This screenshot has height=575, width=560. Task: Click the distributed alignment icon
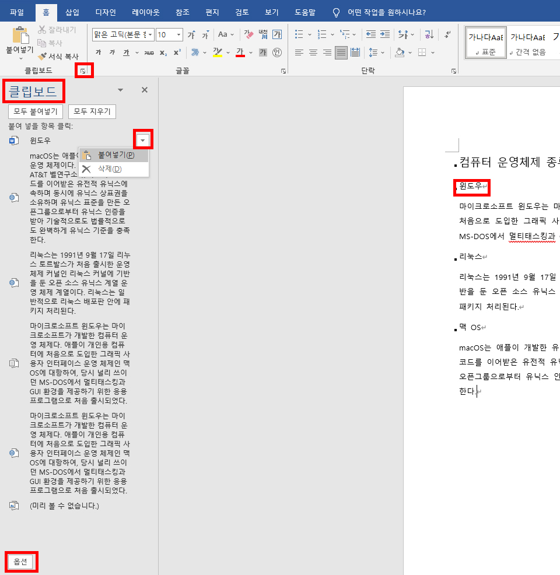355,52
